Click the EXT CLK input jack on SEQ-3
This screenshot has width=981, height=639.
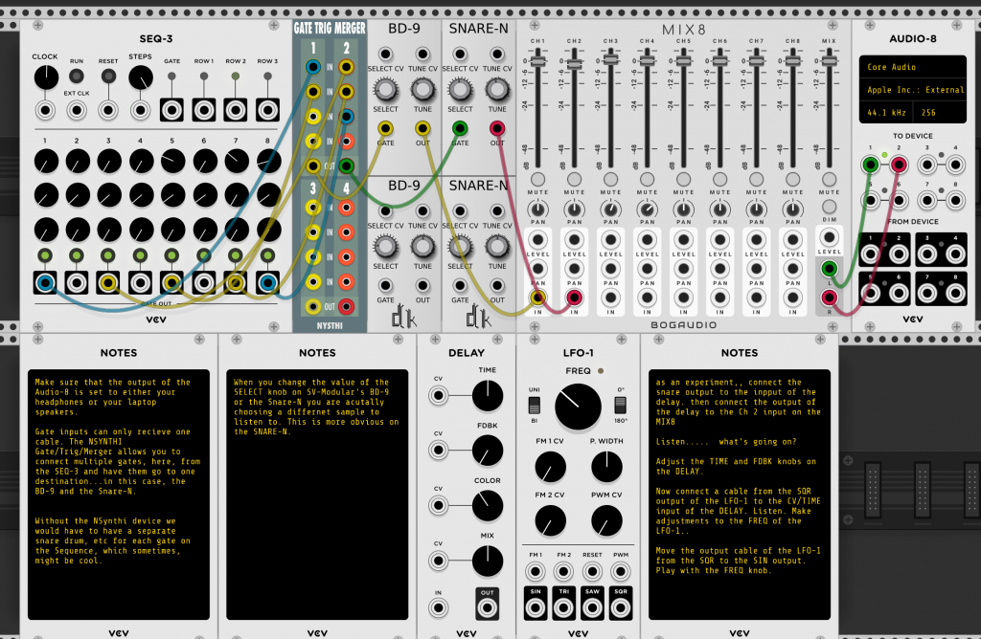coord(77,111)
